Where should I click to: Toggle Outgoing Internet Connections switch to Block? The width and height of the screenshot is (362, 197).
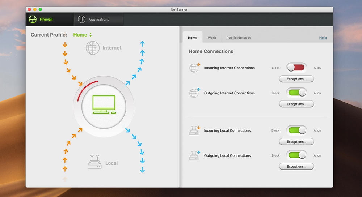pos(296,93)
